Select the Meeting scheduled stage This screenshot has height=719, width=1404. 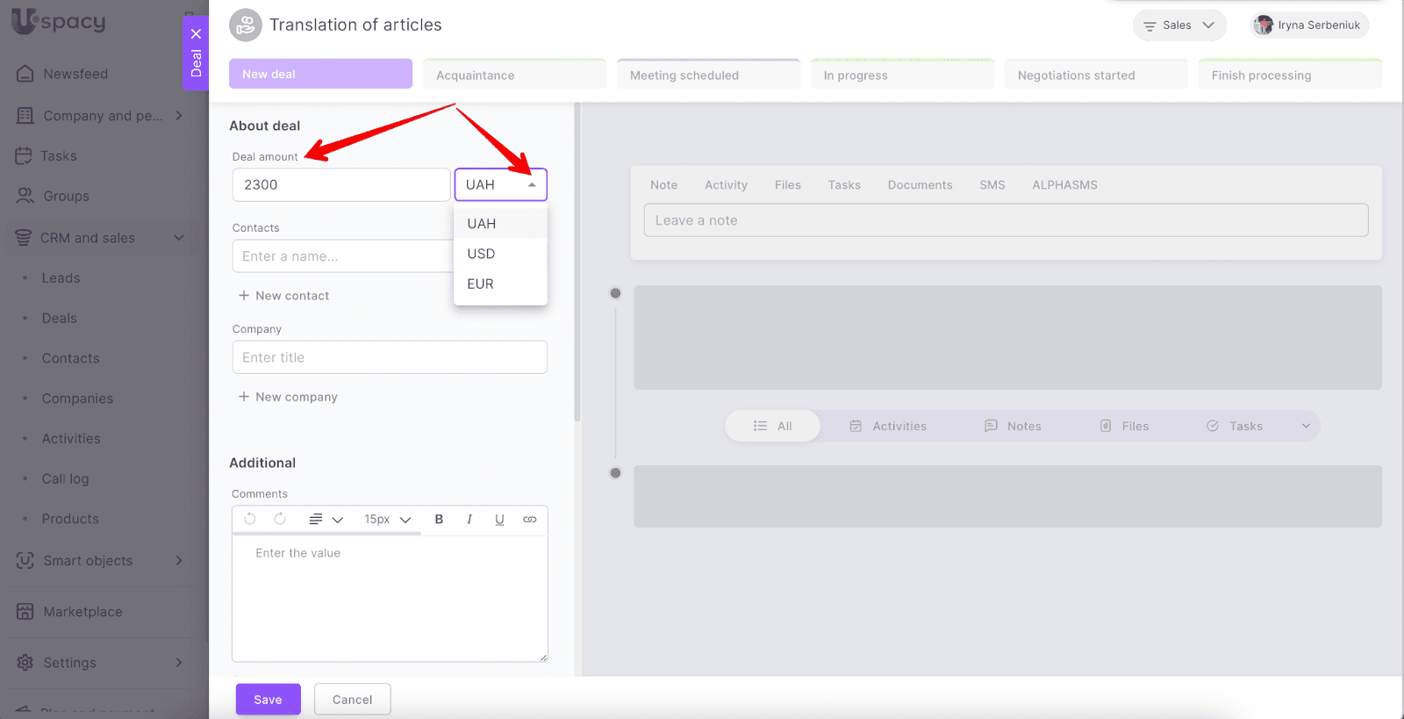(707, 75)
